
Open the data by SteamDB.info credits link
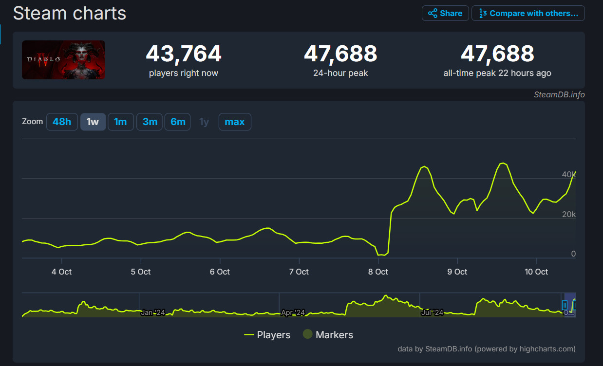(487, 348)
